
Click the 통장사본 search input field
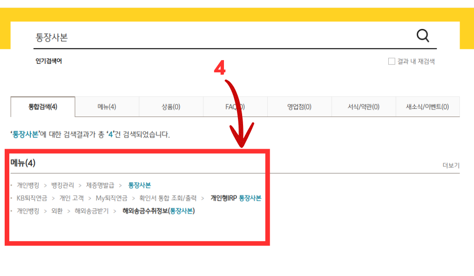(x=219, y=37)
